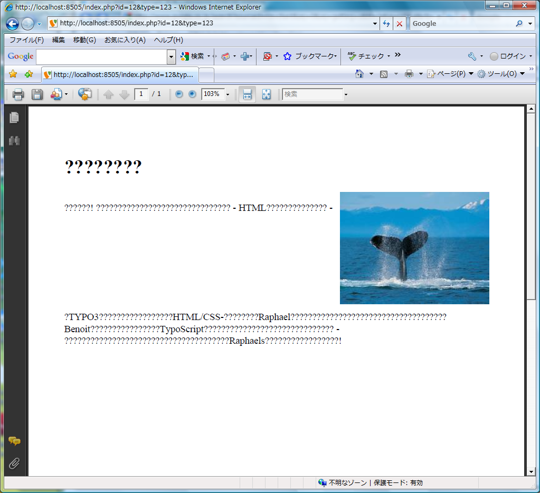Click the PDF 検索 find field

312,94
